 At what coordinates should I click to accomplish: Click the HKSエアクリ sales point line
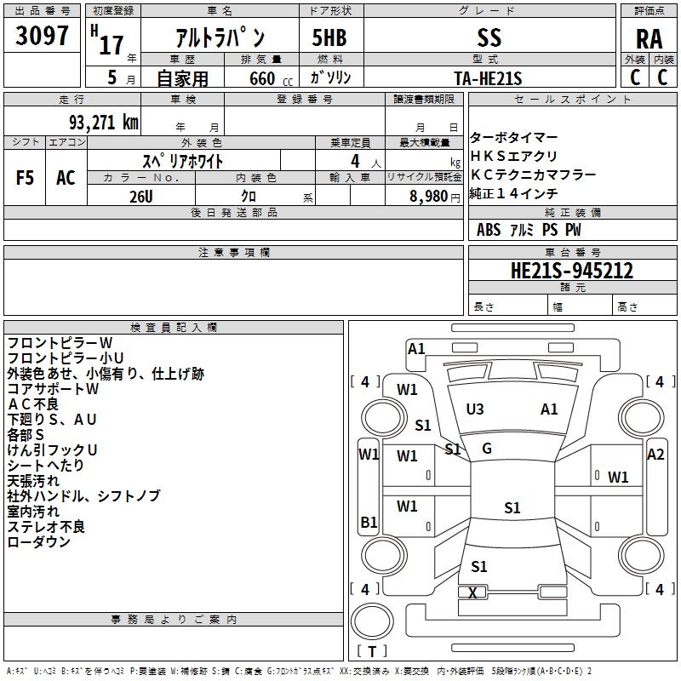514,156
